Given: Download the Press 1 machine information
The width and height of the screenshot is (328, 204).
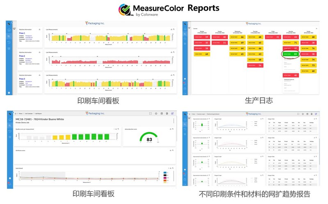Looking at the screenshot, I should [39, 30].
